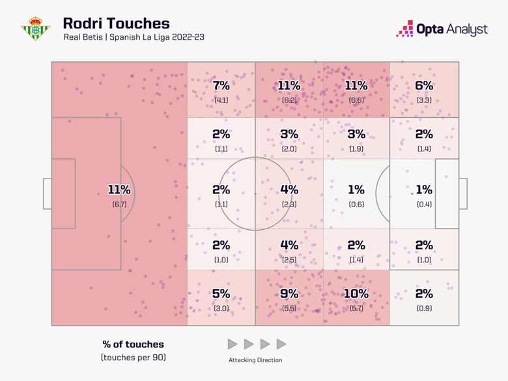Select the 10% (5.7) zone
The height and width of the screenshot is (381, 508).
356,298
